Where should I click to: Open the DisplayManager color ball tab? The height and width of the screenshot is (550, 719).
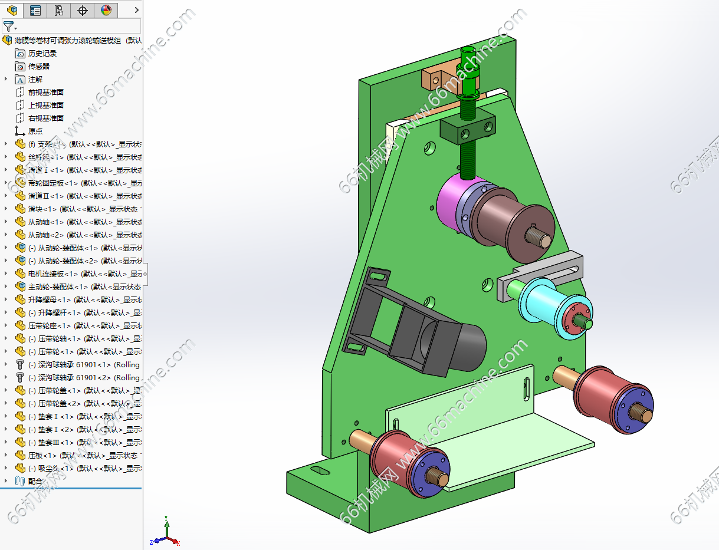pyautogui.click(x=106, y=10)
